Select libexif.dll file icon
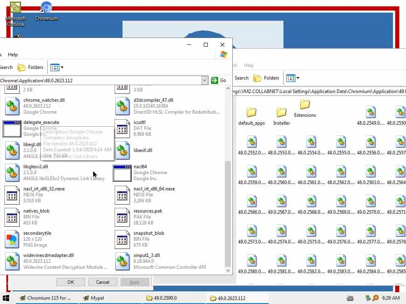Screen dimensions: 406x304 pyautogui.click(x=122, y=150)
